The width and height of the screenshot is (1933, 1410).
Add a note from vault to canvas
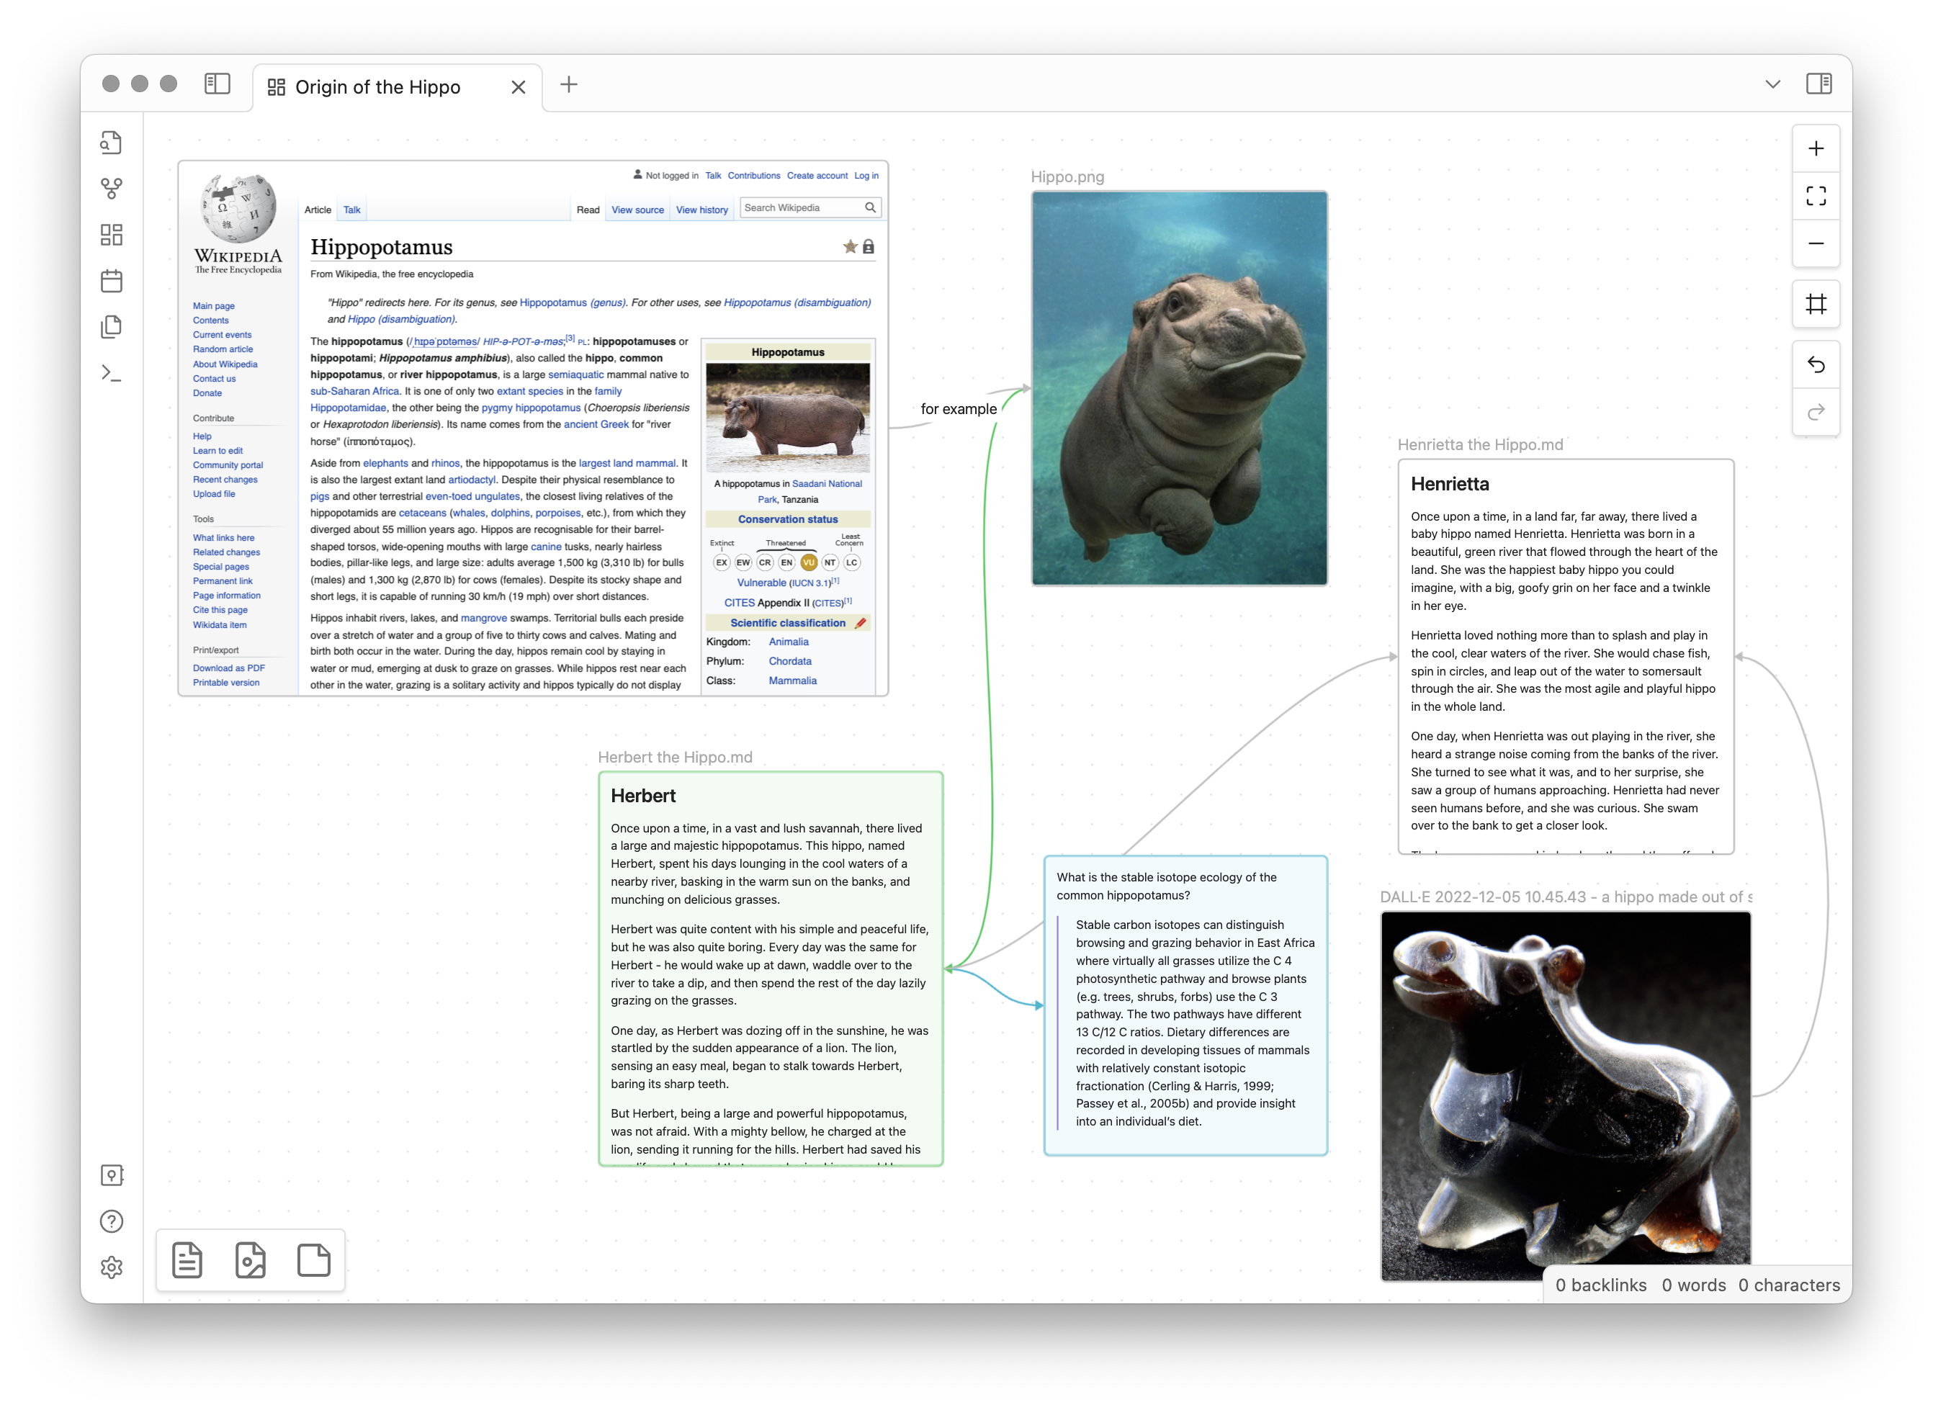pyautogui.click(x=187, y=1259)
